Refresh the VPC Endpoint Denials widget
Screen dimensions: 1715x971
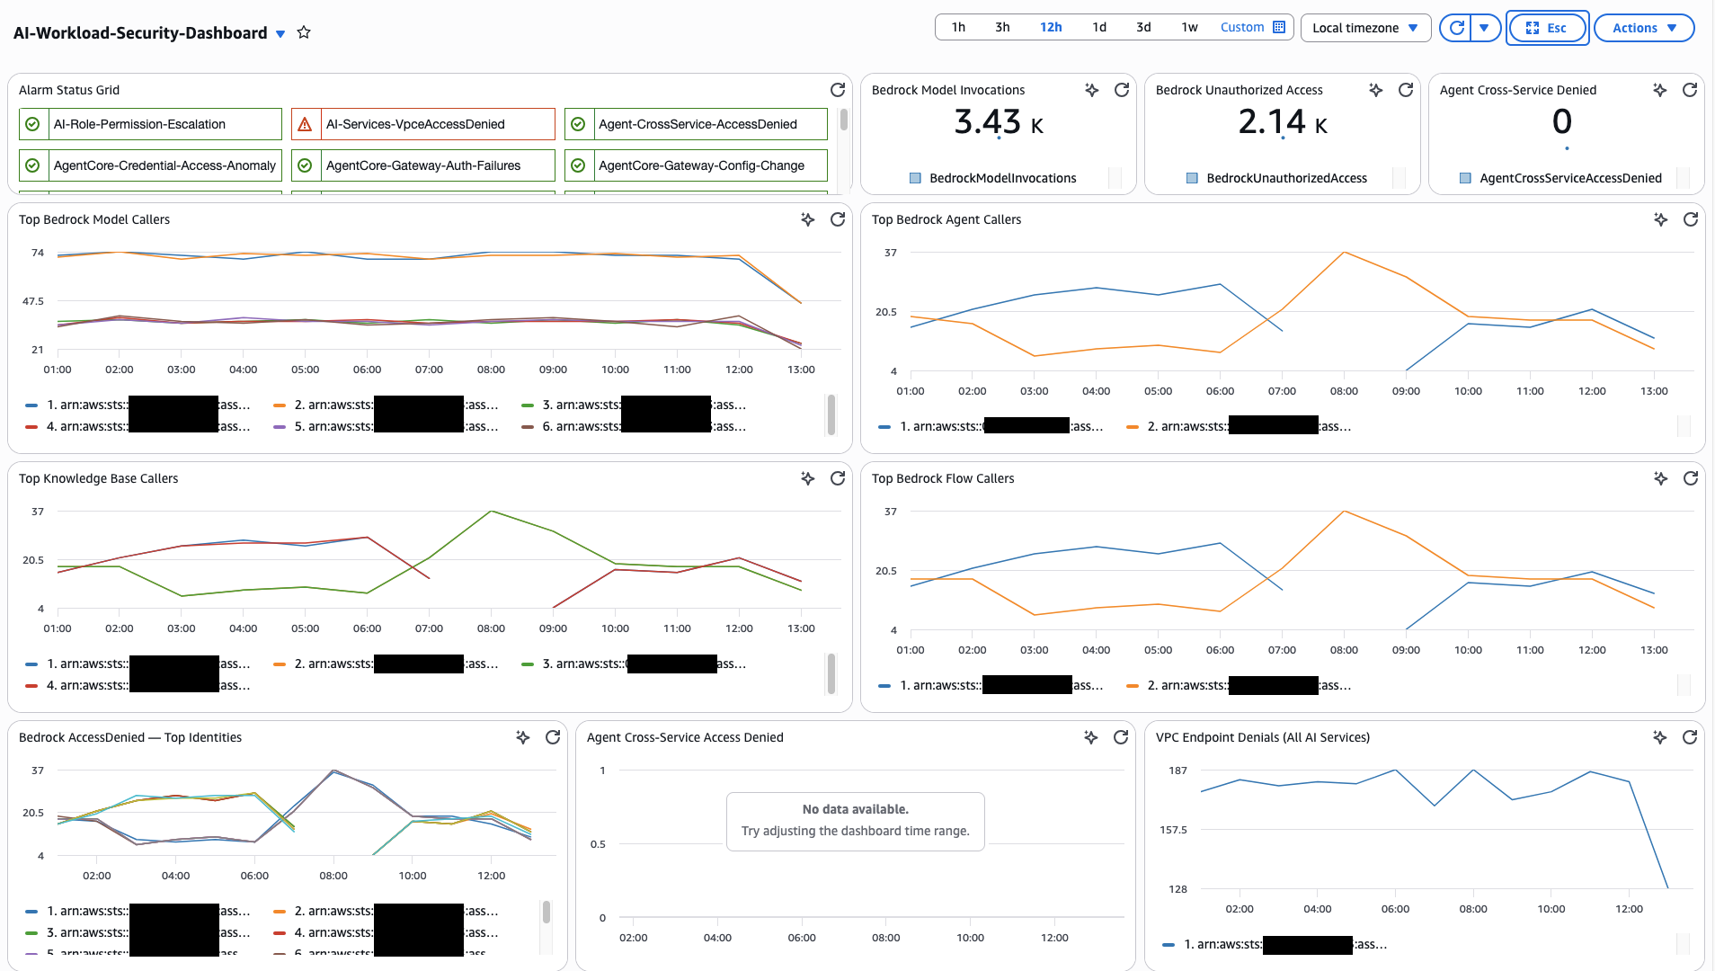pyautogui.click(x=1690, y=737)
